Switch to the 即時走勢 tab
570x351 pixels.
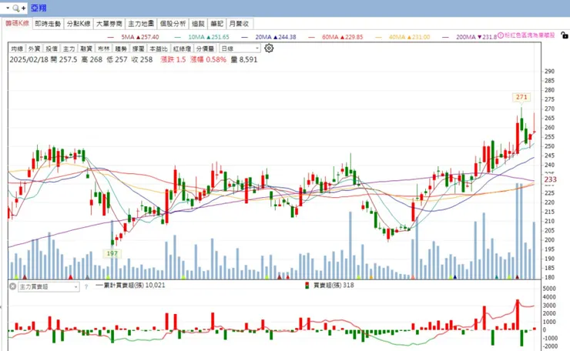coord(48,24)
